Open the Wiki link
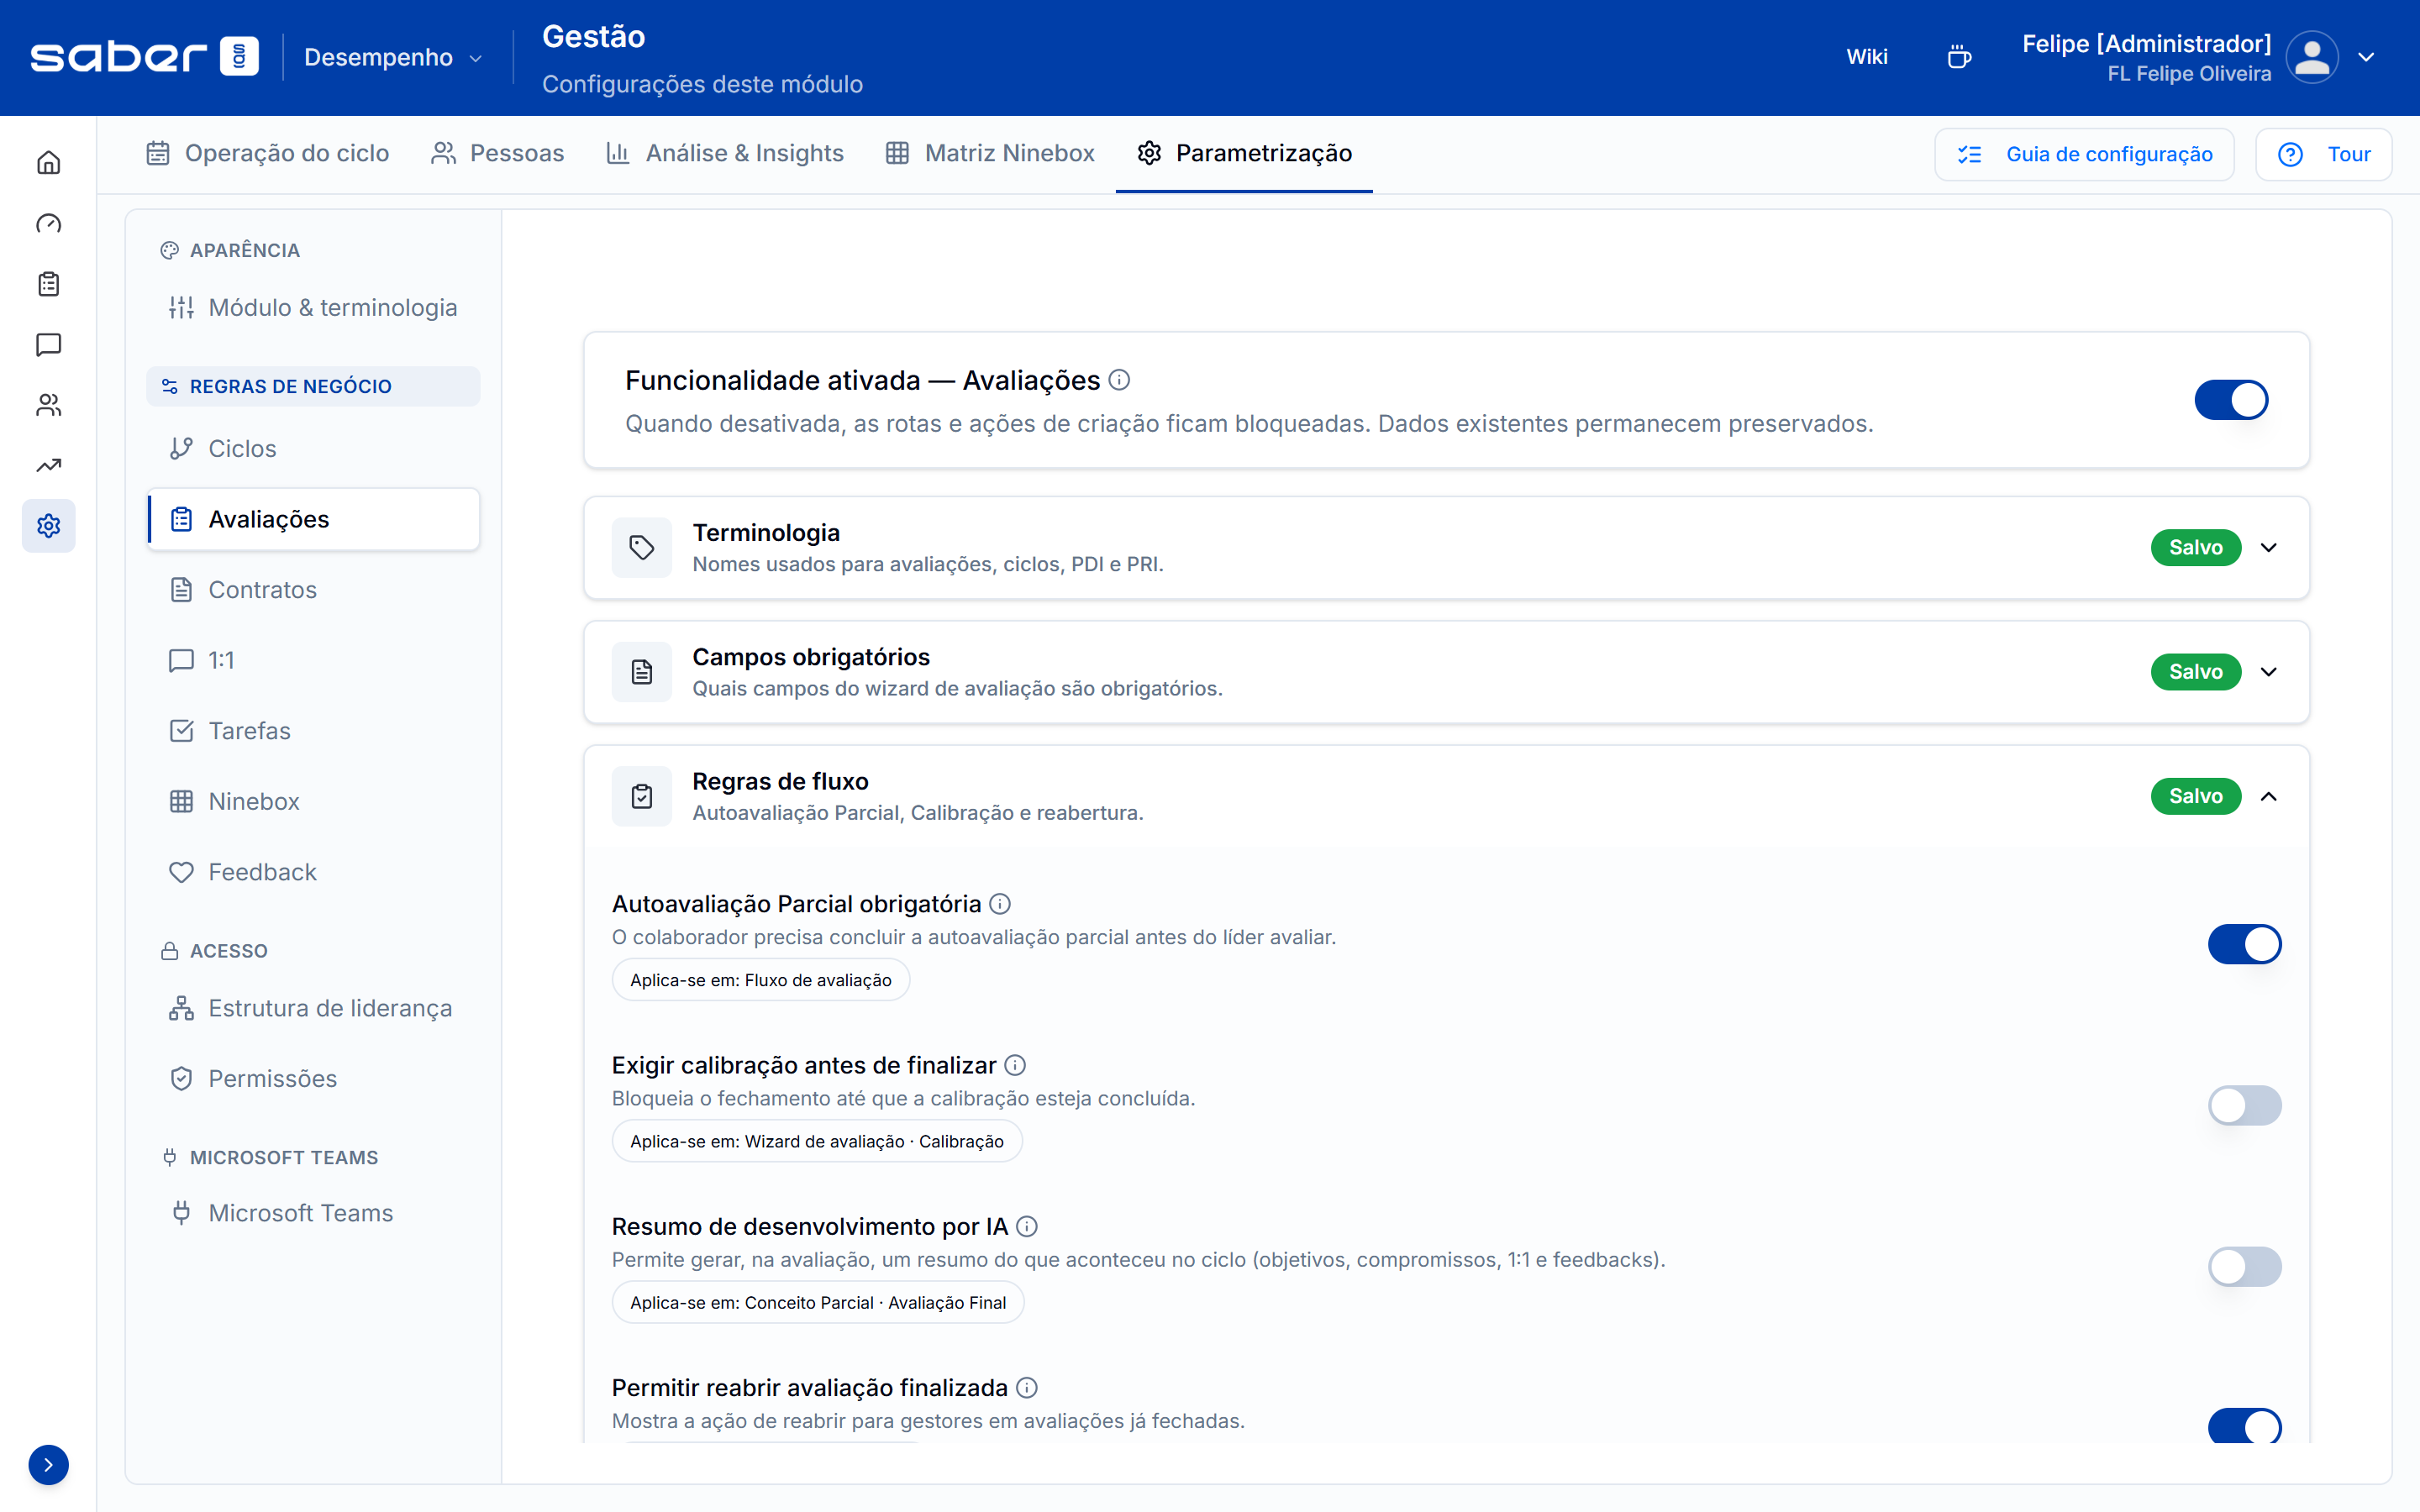The height and width of the screenshot is (1512, 2420). click(x=1867, y=57)
